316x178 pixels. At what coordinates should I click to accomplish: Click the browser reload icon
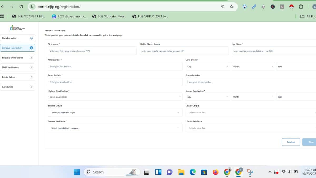coord(21,7)
